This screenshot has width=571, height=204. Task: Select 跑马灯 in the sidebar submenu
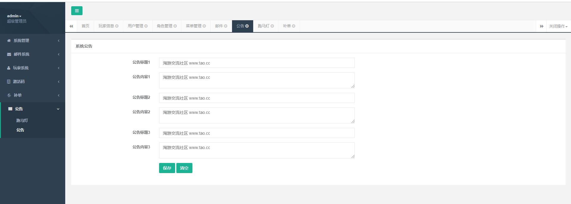pyautogui.click(x=22, y=120)
